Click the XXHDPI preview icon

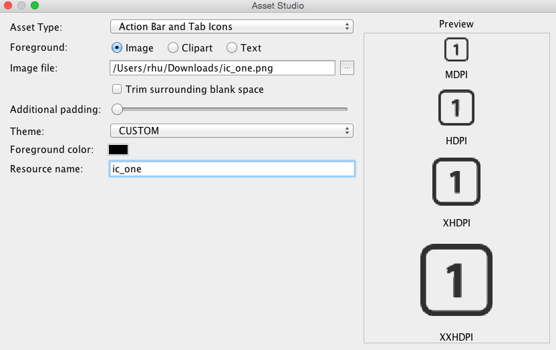(456, 280)
